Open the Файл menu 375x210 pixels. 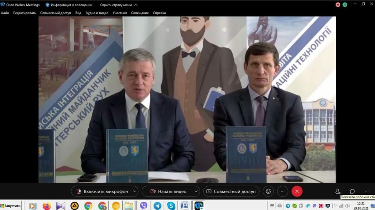point(5,13)
